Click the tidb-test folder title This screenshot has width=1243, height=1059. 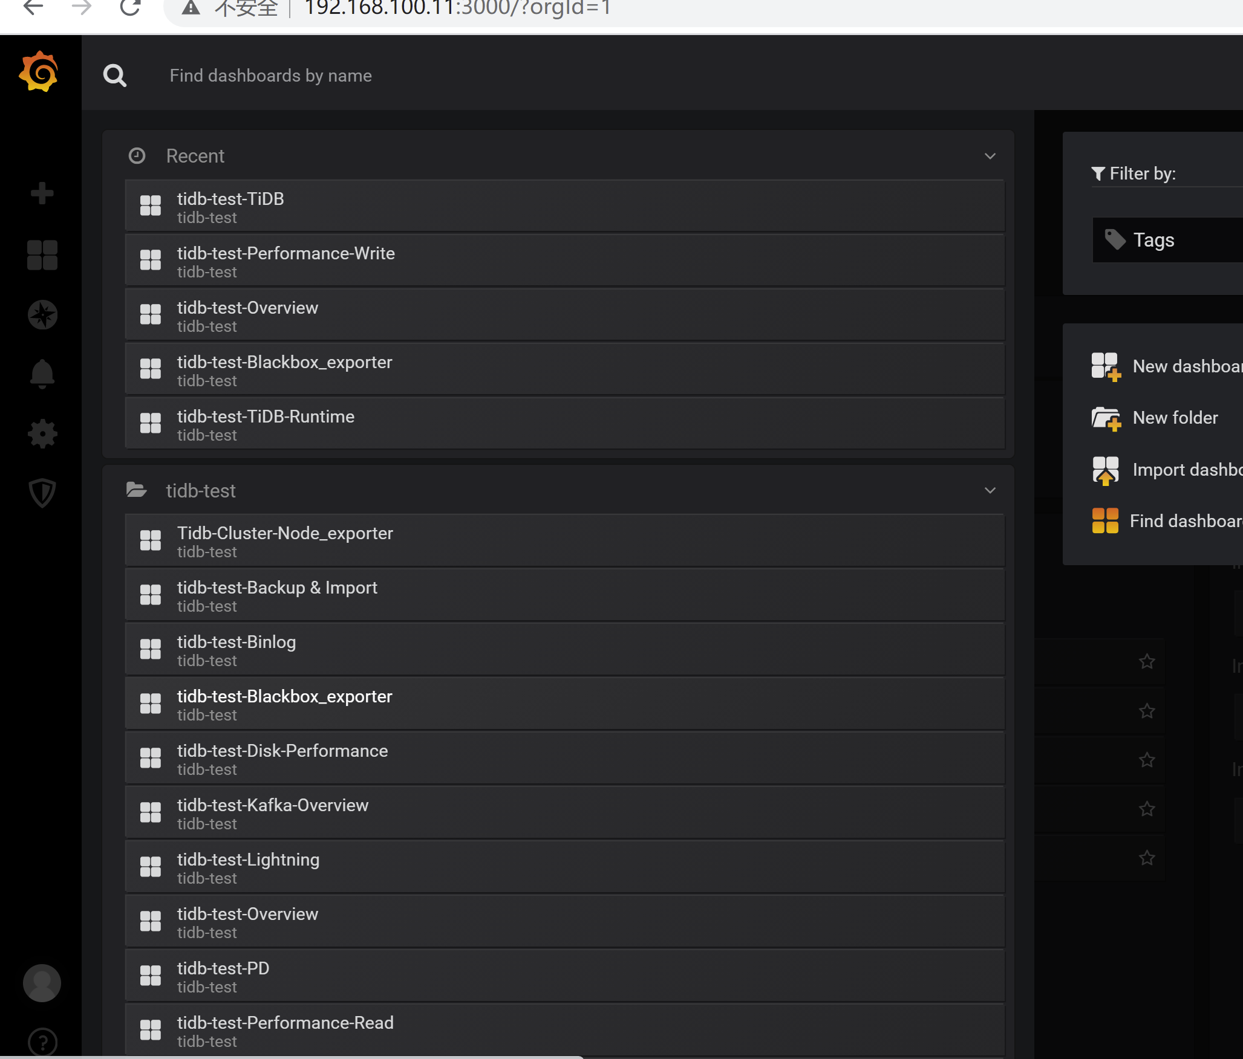(x=201, y=491)
